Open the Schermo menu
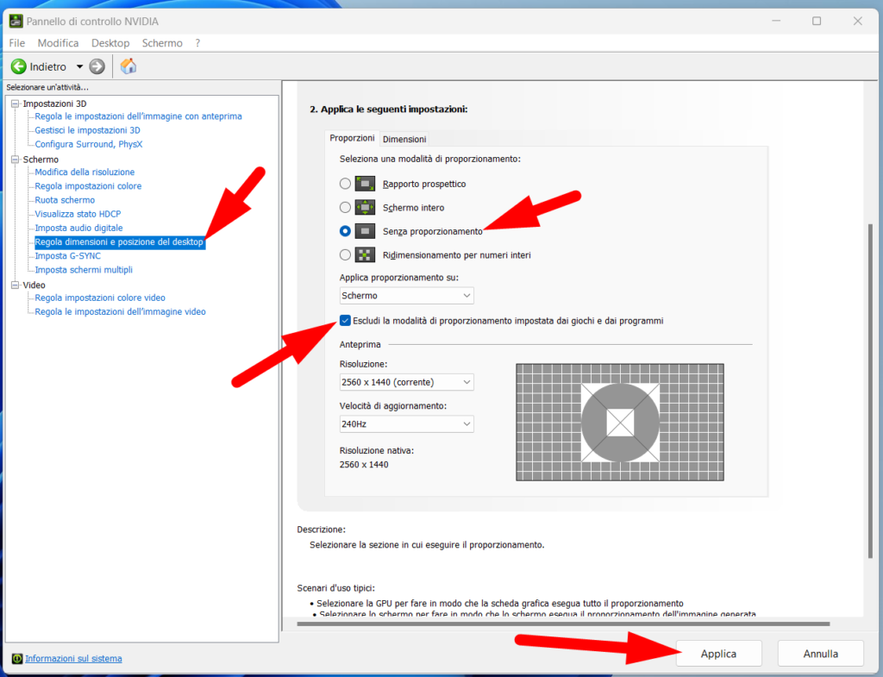Screen dimensions: 883x677 (x=162, y=43)
